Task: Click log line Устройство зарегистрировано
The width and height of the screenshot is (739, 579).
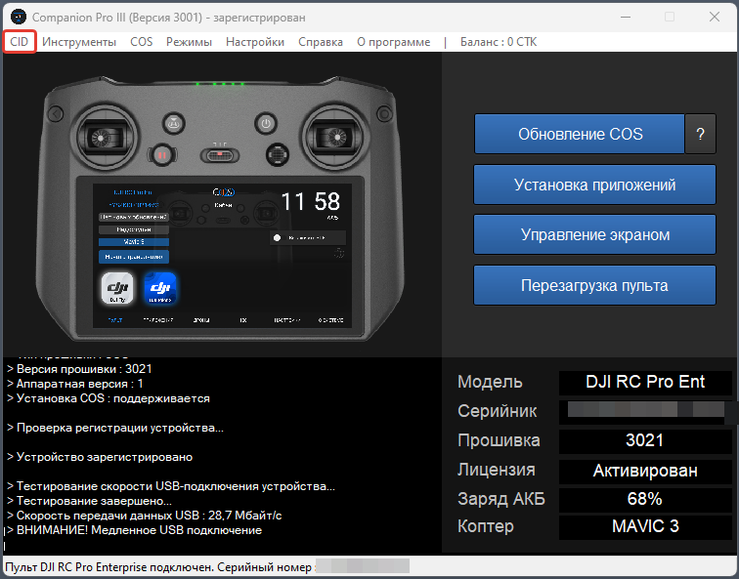Action: pyautogui.click(x=100, y=457)
